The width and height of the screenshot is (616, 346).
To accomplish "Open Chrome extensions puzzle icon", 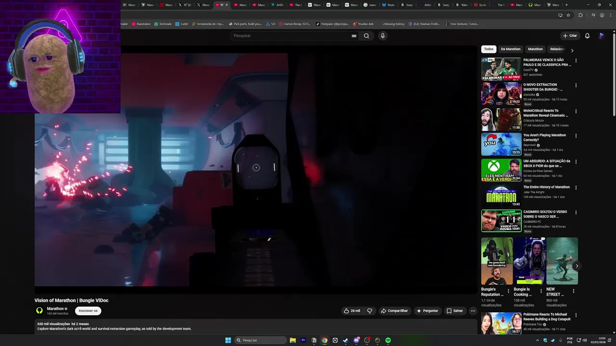I will [580, 15].
